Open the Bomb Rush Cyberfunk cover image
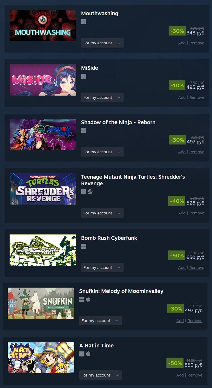Viewport: 212px width, 388px height. (x=43, y=250)
